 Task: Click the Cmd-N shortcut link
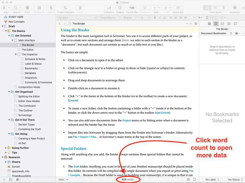[73, 101]
